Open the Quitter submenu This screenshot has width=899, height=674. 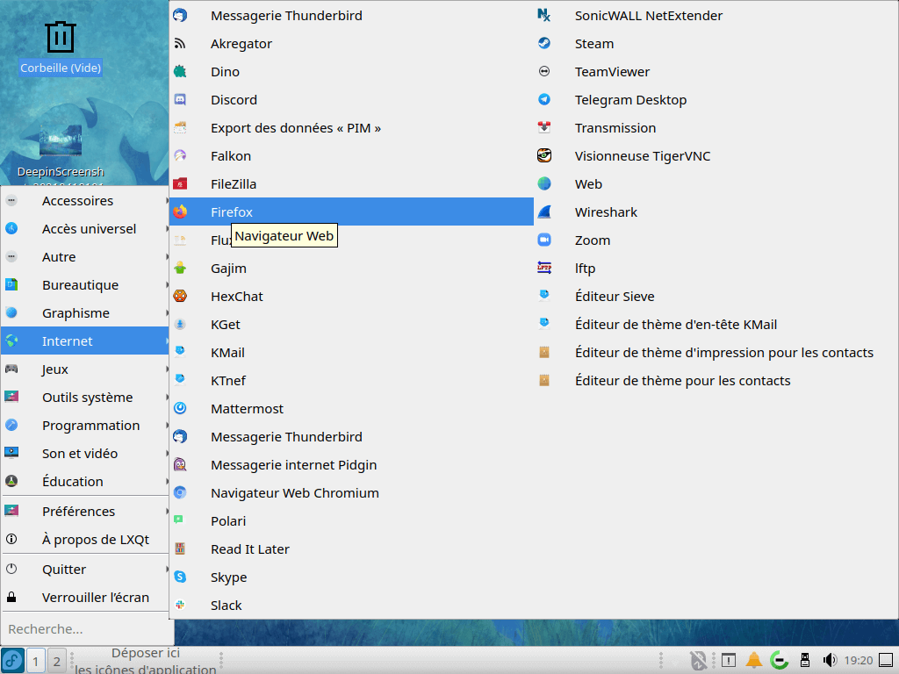click(85, 569)
